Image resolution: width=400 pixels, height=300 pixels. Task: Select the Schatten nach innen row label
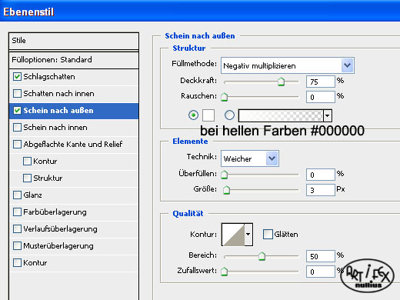58,94
